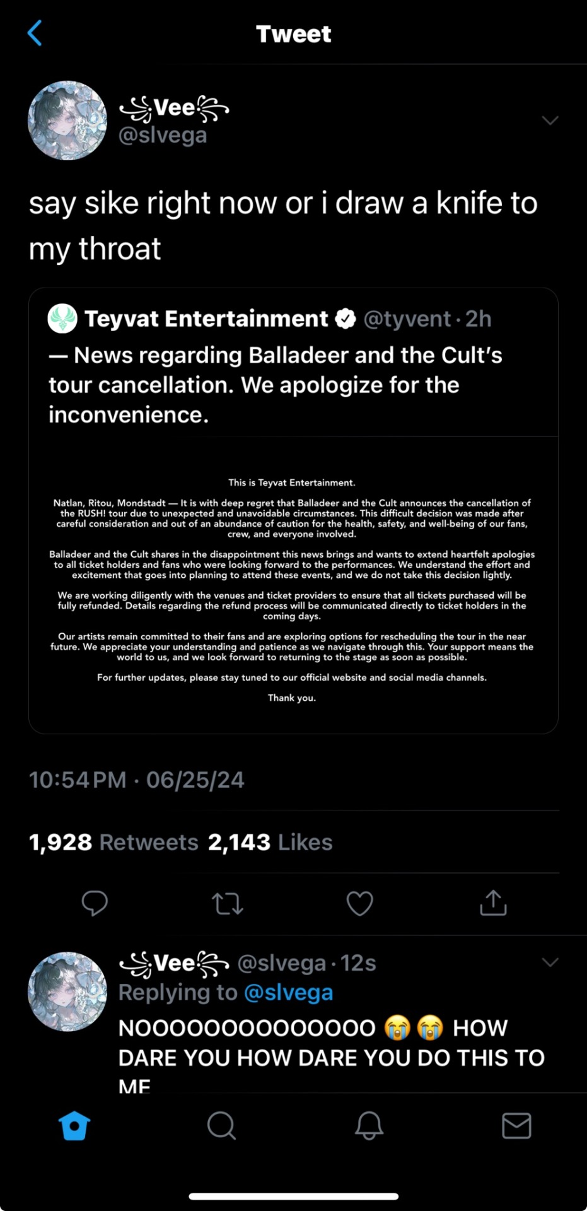Image resolution: width=587 pixels, height=1211 pixels.
Task: Tap the retweet arrows icon
Action: coord(228,903)
